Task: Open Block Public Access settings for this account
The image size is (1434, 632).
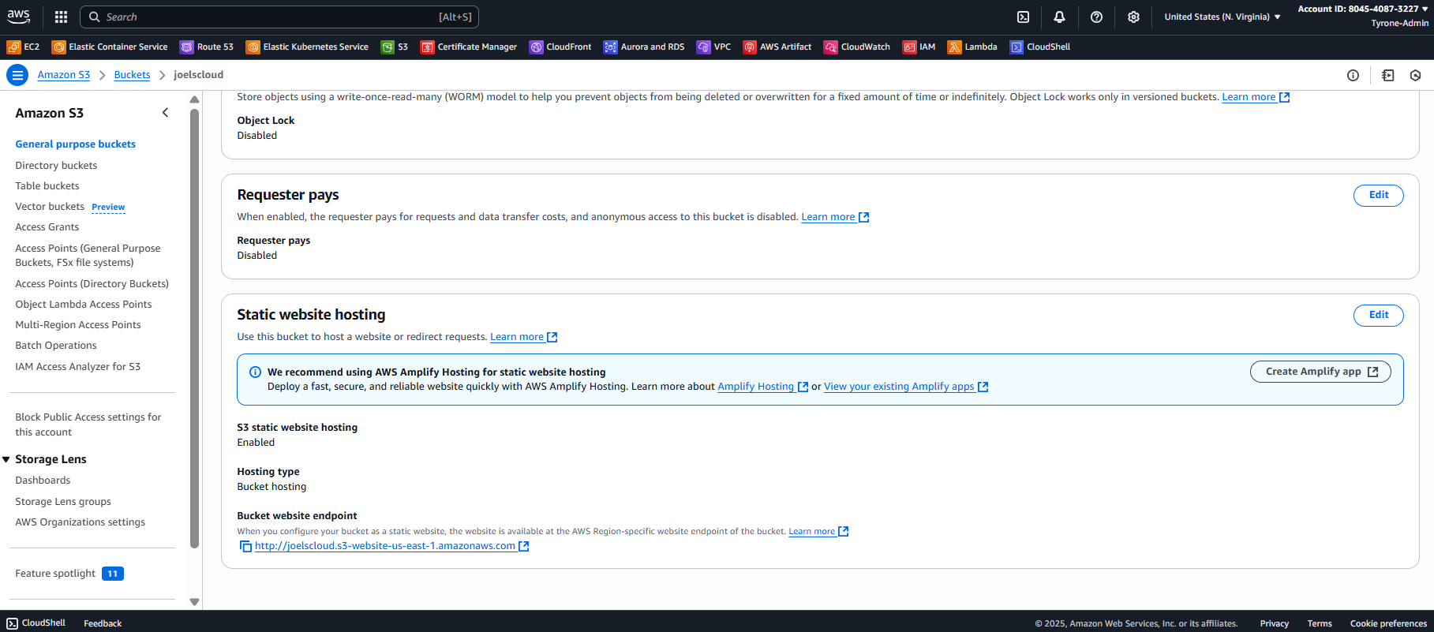Action: 88,424
